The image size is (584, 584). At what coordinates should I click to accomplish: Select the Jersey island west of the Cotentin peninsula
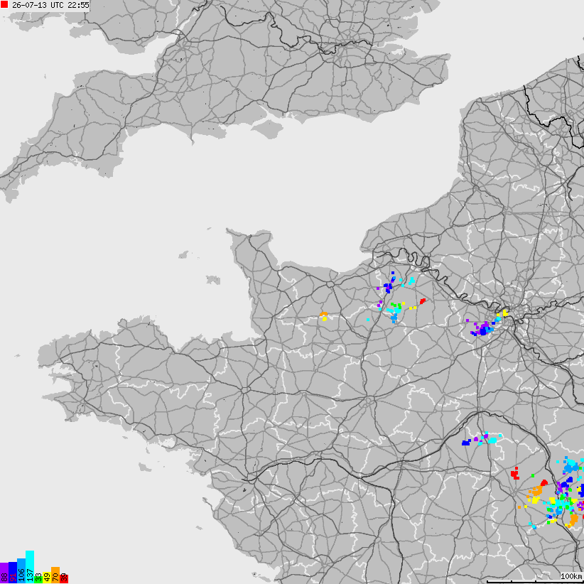(x=213, y=280)
